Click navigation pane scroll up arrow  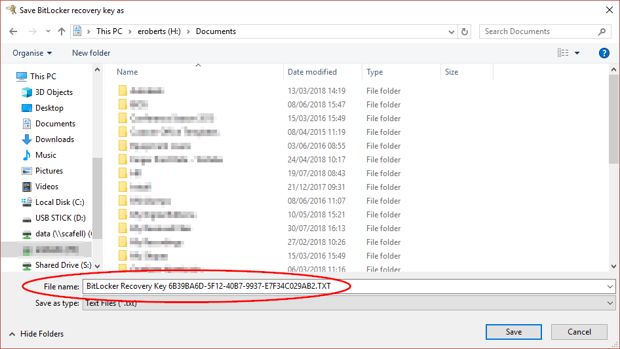[97, 70]
